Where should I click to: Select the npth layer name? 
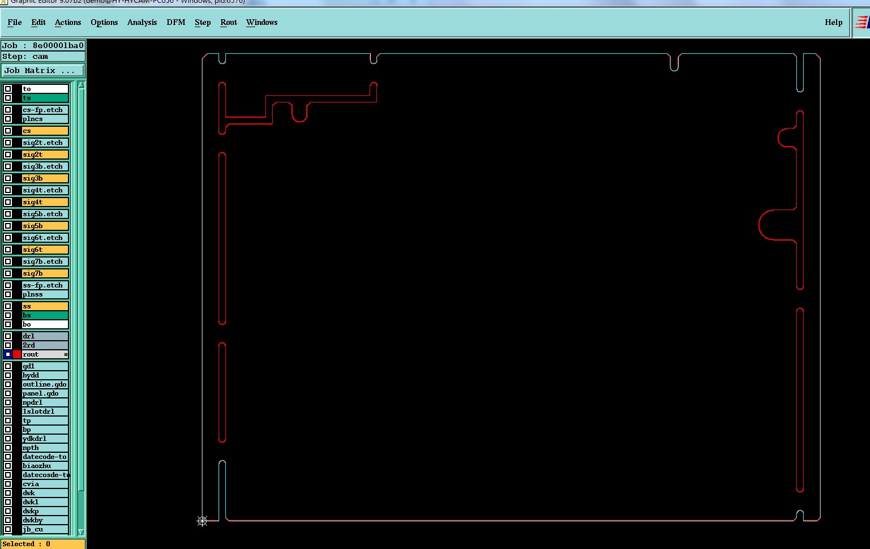tap(45, 448)
